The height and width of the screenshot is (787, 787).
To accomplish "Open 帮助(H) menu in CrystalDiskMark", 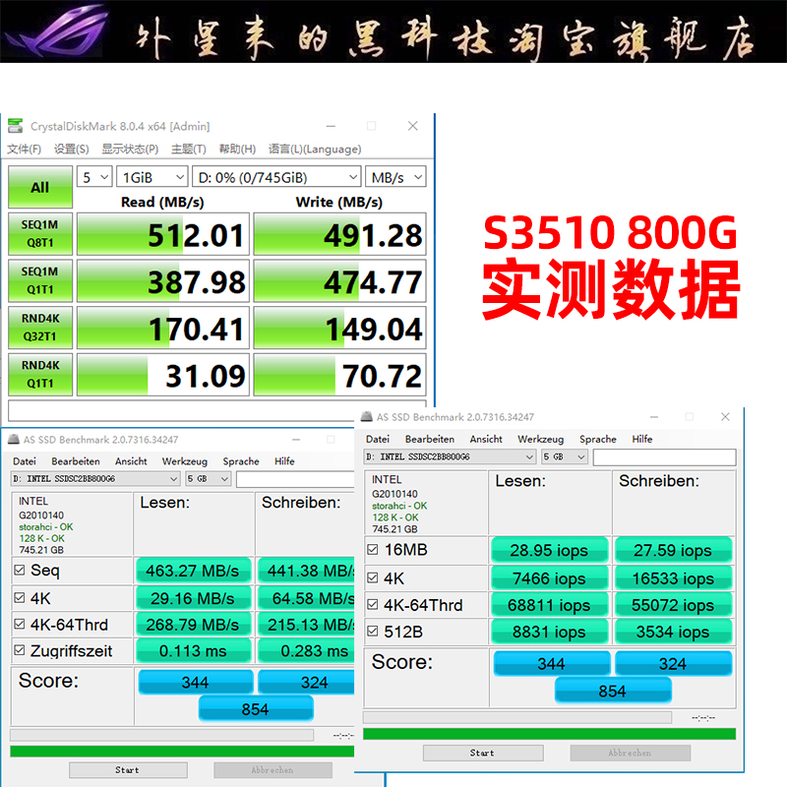I will (237, 150).
